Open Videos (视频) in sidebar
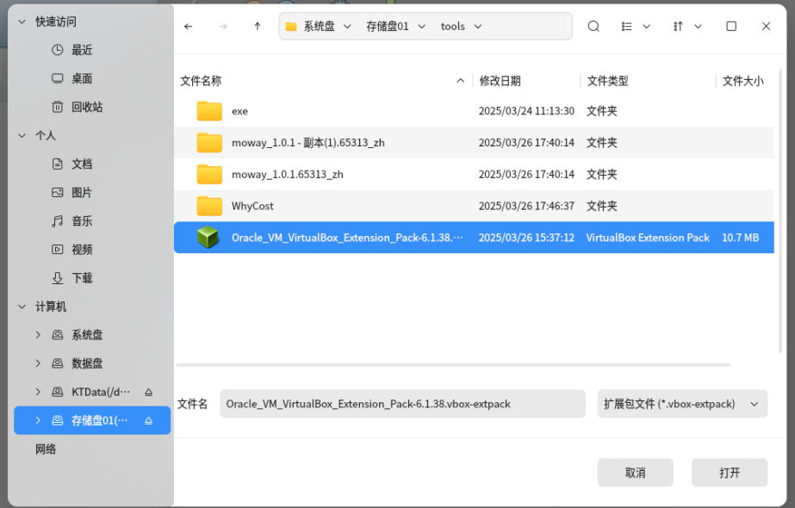This screenshot has height=508, width=795. [x=82, y=250]
